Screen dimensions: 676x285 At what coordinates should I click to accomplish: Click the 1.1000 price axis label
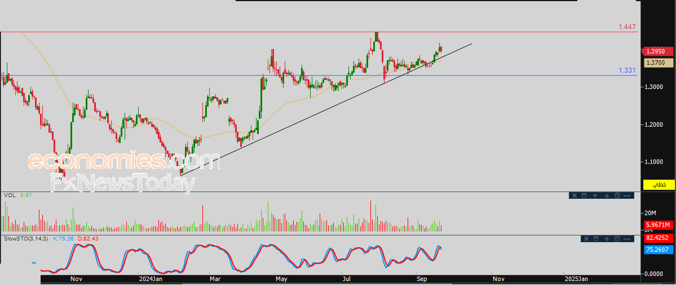pyautogui.click(x=654, y=162)
